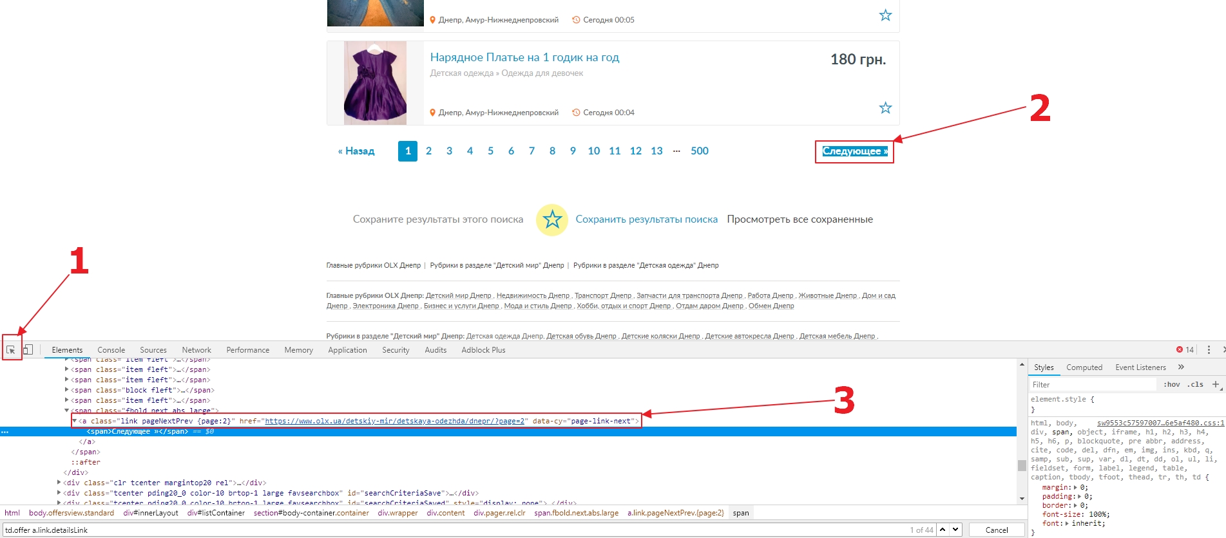Click the purple dress listing thumbnail
This screenshot has width=1226, height=538.
pos(375,83)
